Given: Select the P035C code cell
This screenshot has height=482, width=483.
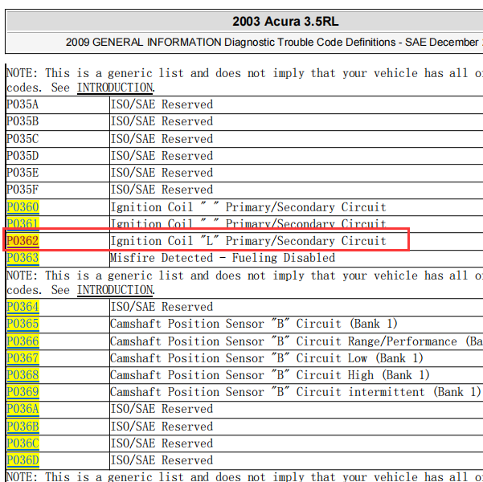Looking at the screenshot, I should click(58, 139).
